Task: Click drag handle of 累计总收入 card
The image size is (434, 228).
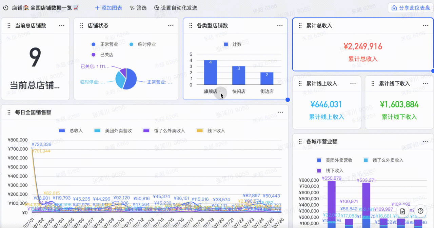Action: point(300,26)
